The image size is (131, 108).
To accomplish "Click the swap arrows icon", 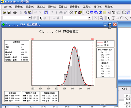I will coord(58,18).
